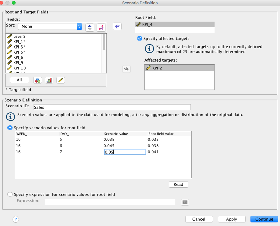Click the Apply button

click(232, 219)
